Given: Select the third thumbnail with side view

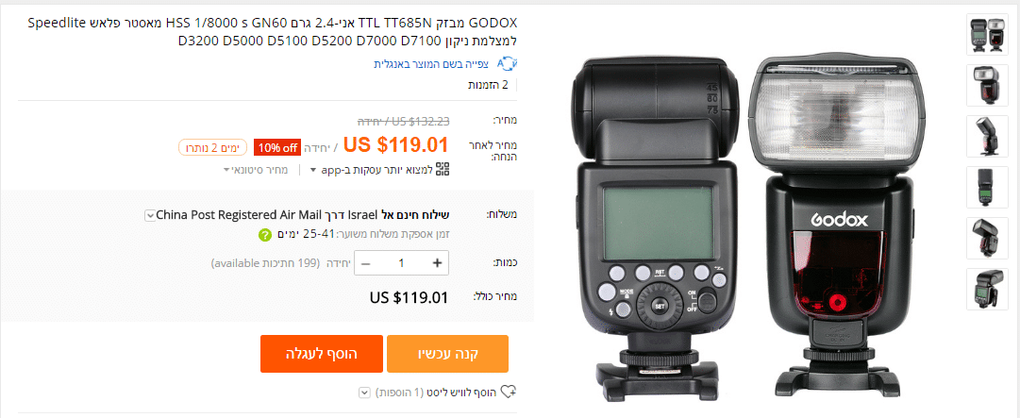Looking at the screenshot, I should coord(987,136).
